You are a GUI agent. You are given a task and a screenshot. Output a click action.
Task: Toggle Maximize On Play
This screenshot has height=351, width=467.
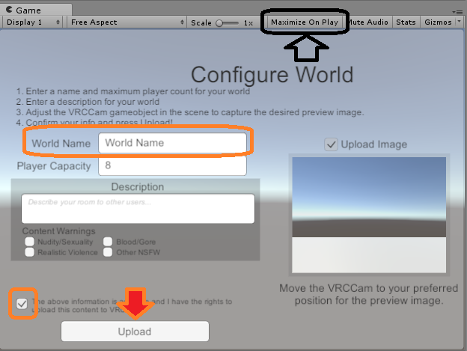click(305, 22)
